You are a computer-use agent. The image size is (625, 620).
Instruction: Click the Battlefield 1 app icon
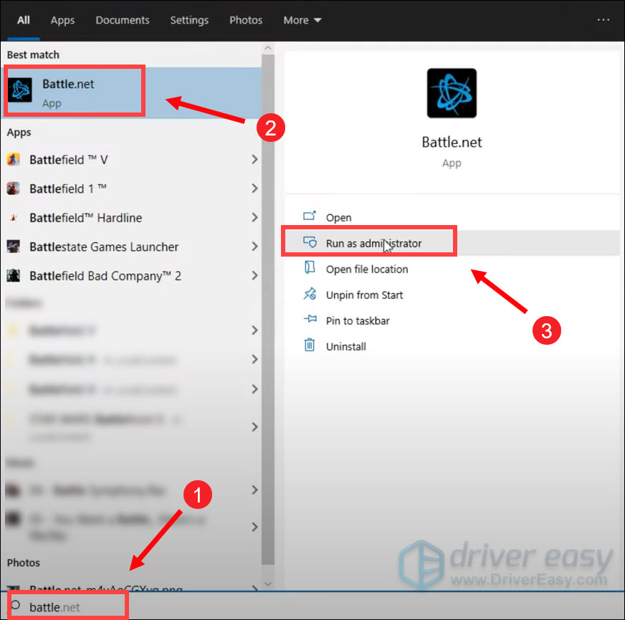click(14, 189)
